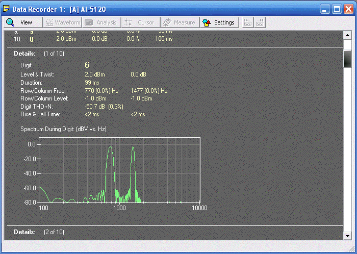Click the '-50.7 dB (0.3%)' THD+N value

[x=104, y=107]
